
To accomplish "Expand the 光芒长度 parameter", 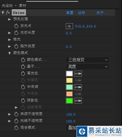I will (9, 33).
